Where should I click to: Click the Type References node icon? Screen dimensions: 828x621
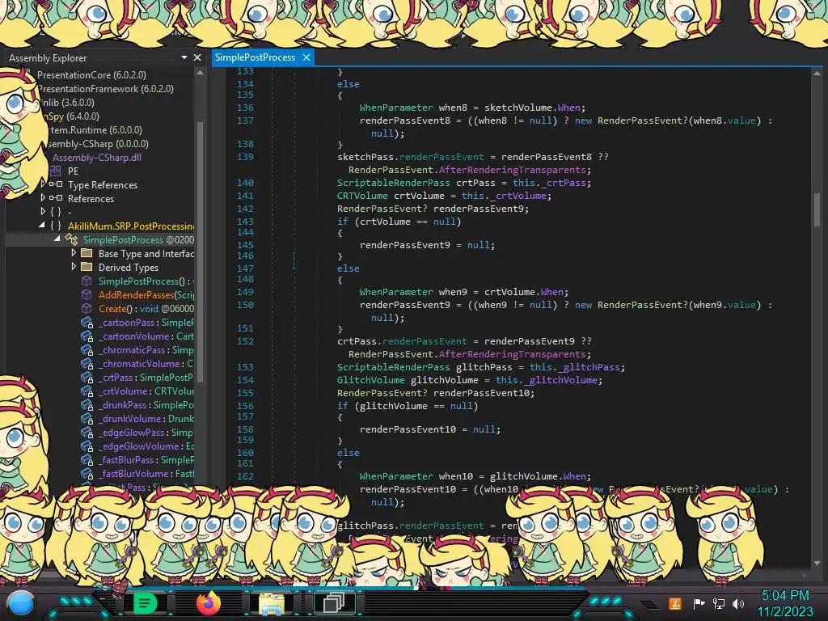(x=56, y=185)
